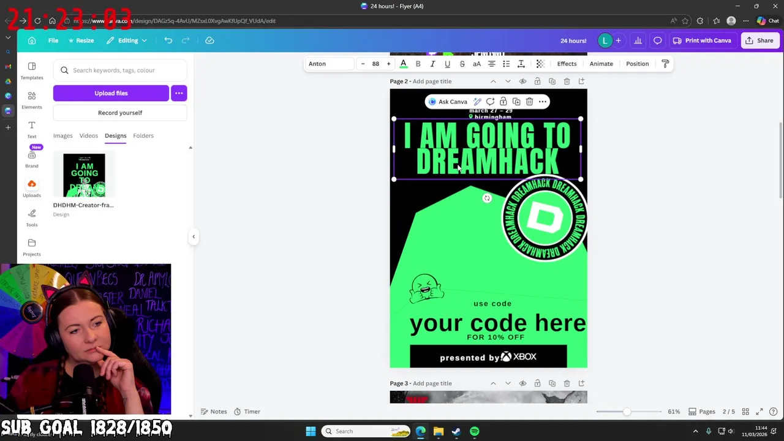Image resolution: width=784 pixels, height=441 pixels.
Task: Open the Animate panel
Action: tap(601, 64)
